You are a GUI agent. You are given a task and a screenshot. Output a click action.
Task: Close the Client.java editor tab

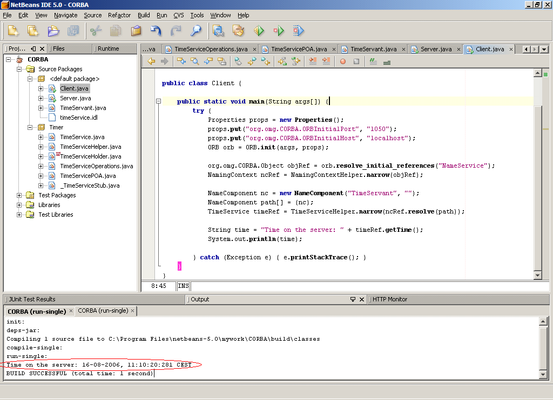[511, 49]
